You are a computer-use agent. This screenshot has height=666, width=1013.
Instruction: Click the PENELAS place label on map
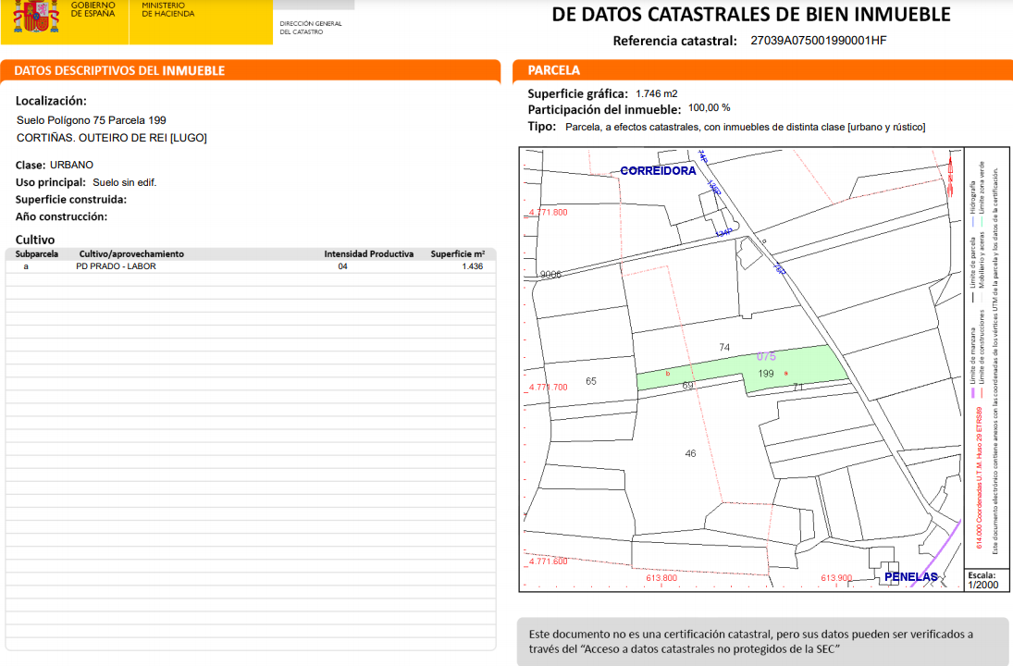pyautogui.click(x=911, y=577)
